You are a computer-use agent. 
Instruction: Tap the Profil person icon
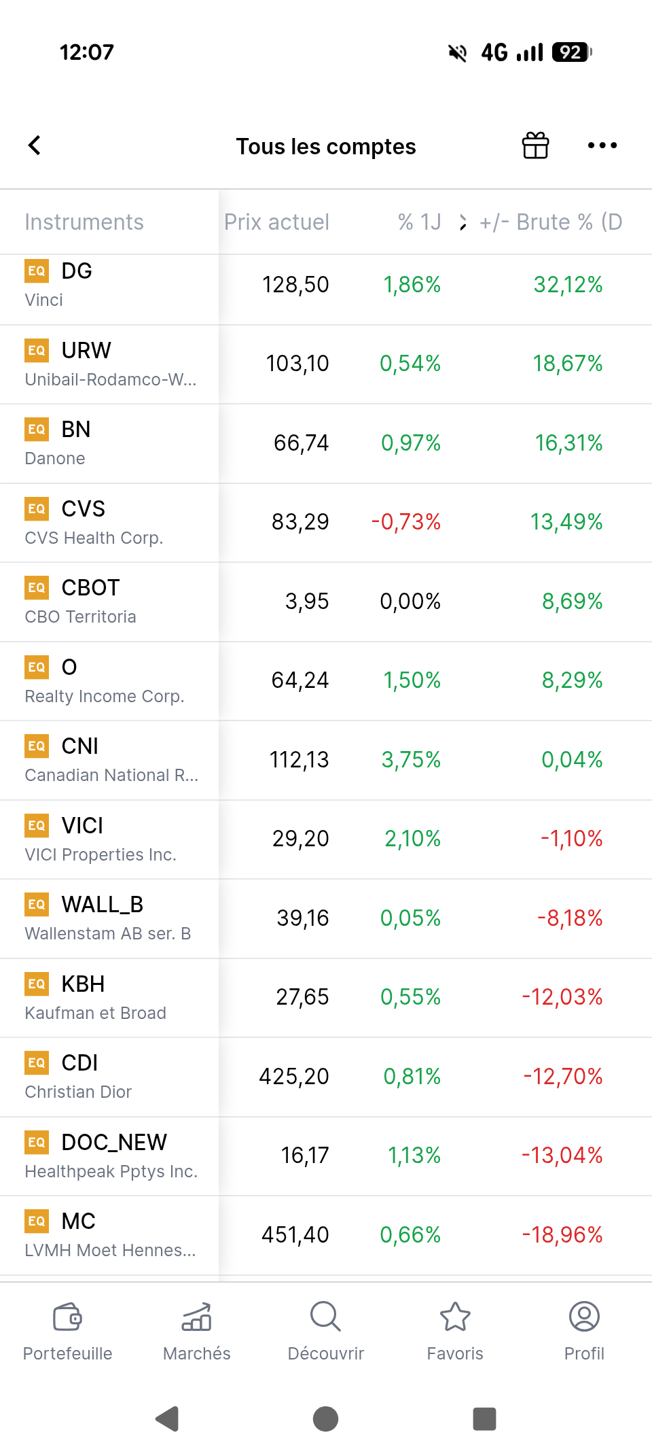point(584,1317)
